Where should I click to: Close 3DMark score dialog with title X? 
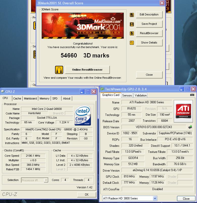pos(162,3)
